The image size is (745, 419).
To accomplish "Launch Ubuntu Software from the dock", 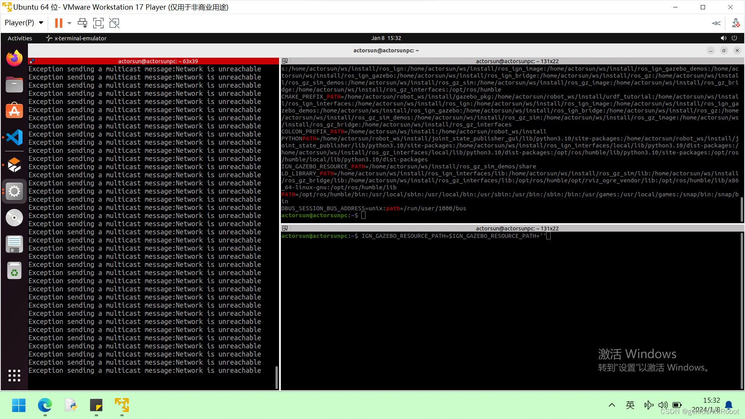I will (14, 110).
